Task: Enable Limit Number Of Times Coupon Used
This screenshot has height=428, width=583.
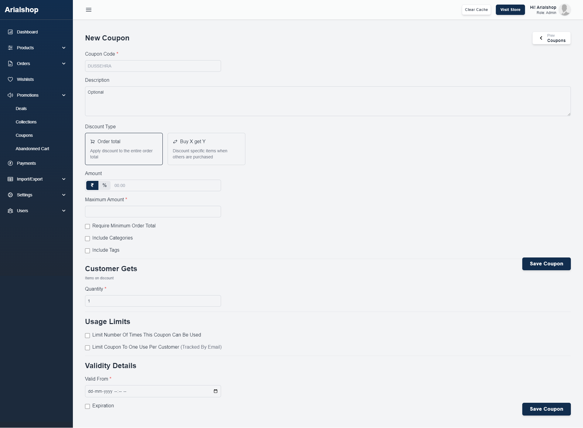Action: coord(87,335)
